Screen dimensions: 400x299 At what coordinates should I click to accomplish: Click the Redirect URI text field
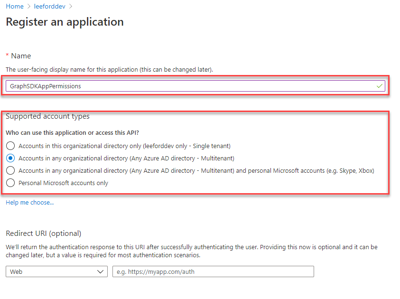point(213,271)
